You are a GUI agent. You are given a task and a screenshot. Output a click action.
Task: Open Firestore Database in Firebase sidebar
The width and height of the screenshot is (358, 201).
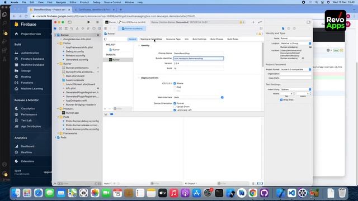click(32, 59)
